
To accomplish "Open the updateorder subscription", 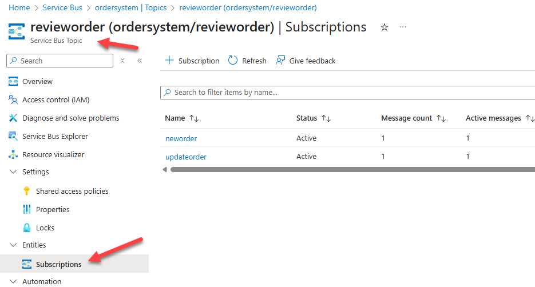I will pos(186,157).
